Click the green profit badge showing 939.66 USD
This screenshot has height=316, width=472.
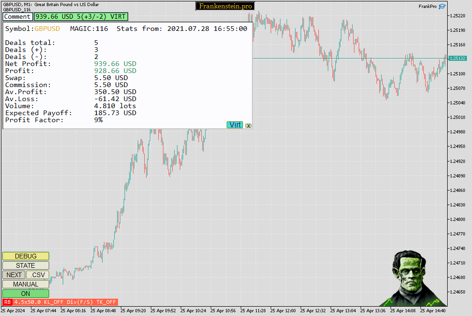pyautogui.click(x=81, y=16)
